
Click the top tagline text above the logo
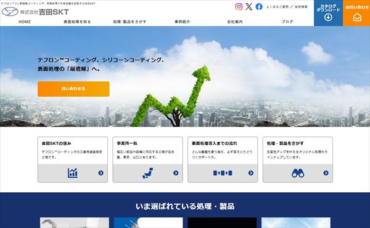pyautogui.click(x=48, y=4)
